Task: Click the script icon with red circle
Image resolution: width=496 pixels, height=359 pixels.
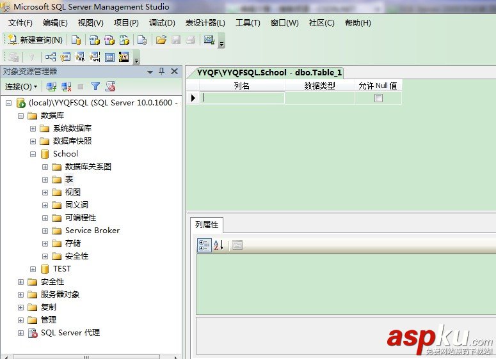Action: coord(110,86)
